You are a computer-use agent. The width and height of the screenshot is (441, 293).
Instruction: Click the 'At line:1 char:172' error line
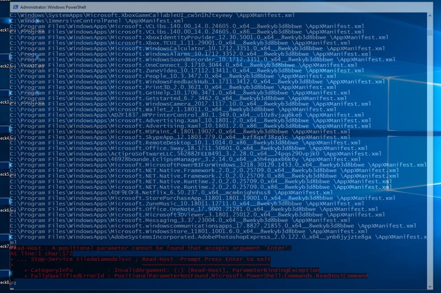click(41, 253)
